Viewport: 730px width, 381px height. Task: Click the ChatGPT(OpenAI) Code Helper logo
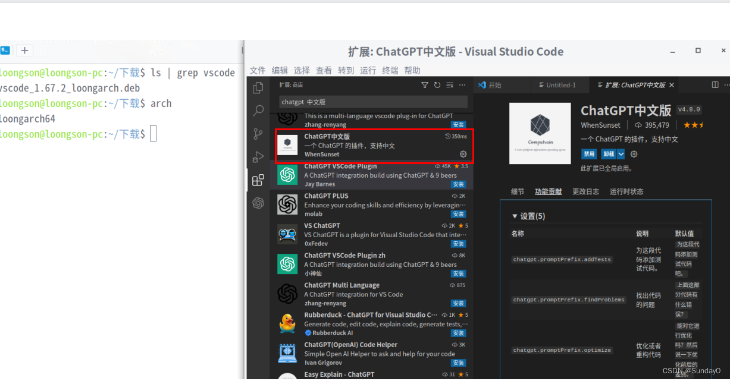coord(287,353)
